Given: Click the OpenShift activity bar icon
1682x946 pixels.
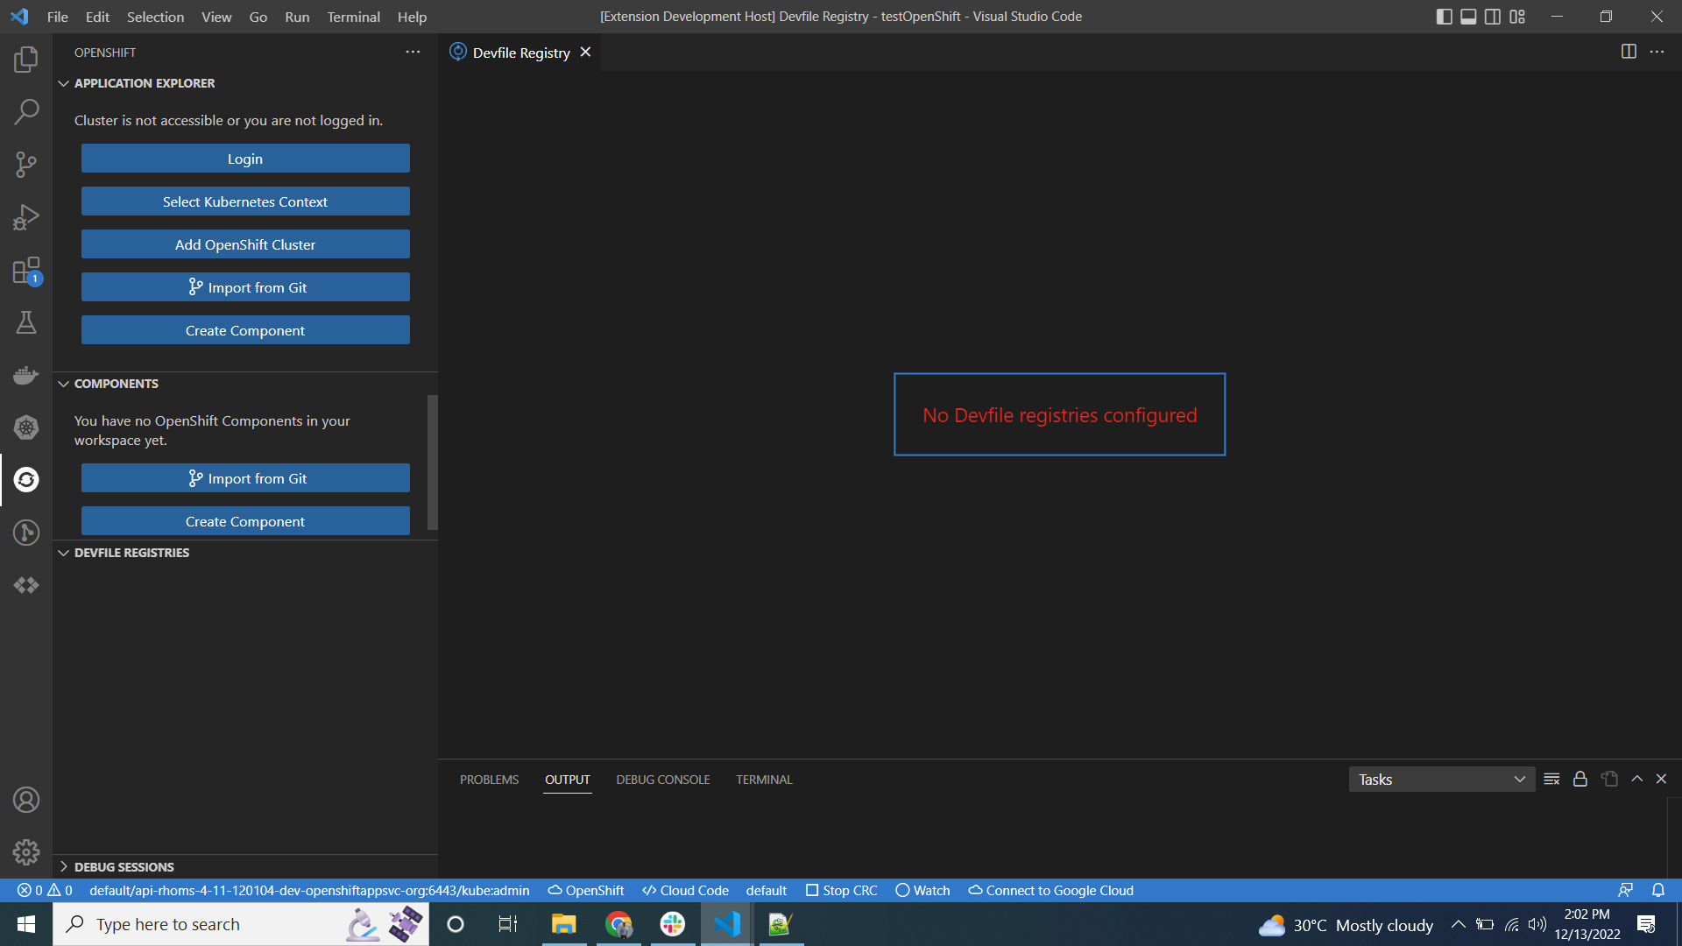Looking at the screenshot, I should tap(26, 480).
